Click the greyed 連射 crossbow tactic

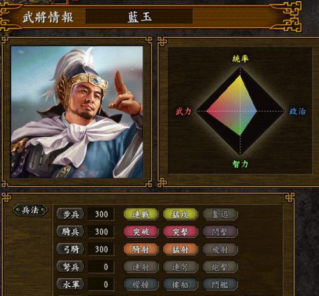(x=141, y=267)
